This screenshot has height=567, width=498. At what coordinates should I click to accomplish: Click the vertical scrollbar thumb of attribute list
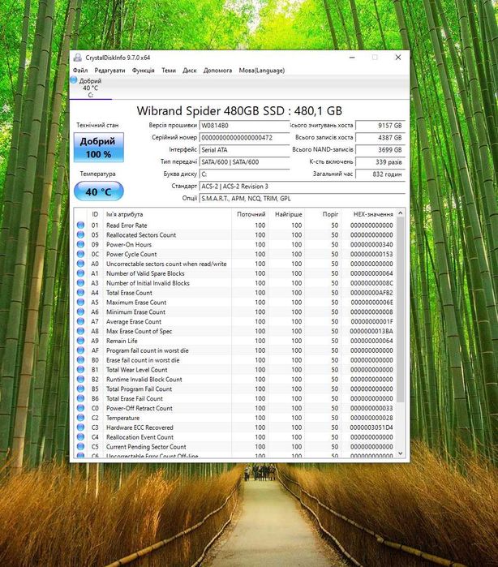coord(401,310)
